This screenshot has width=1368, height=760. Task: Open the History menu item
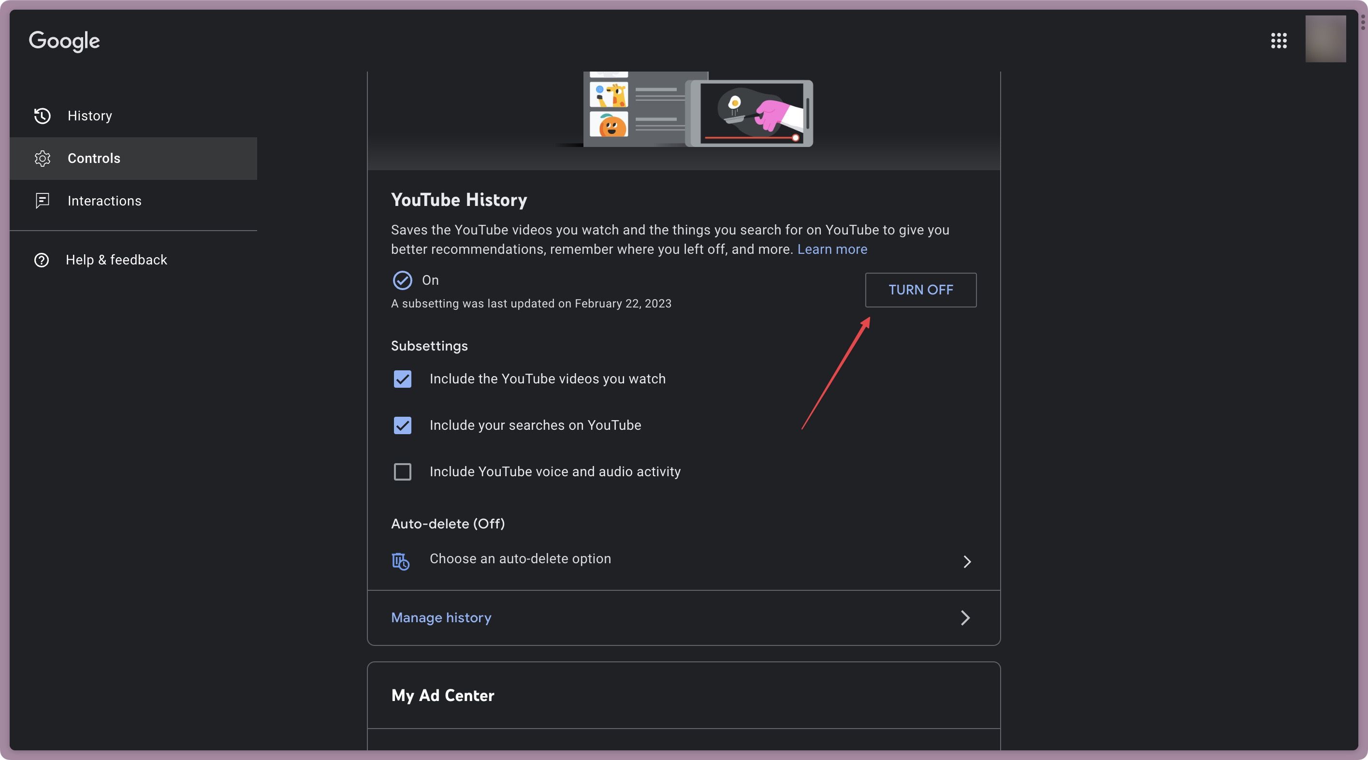click(89, 115)
